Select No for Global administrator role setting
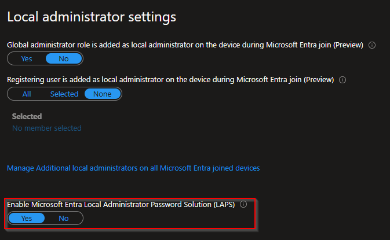This screenshot has height=240, width=390. [x=64, y=58]
